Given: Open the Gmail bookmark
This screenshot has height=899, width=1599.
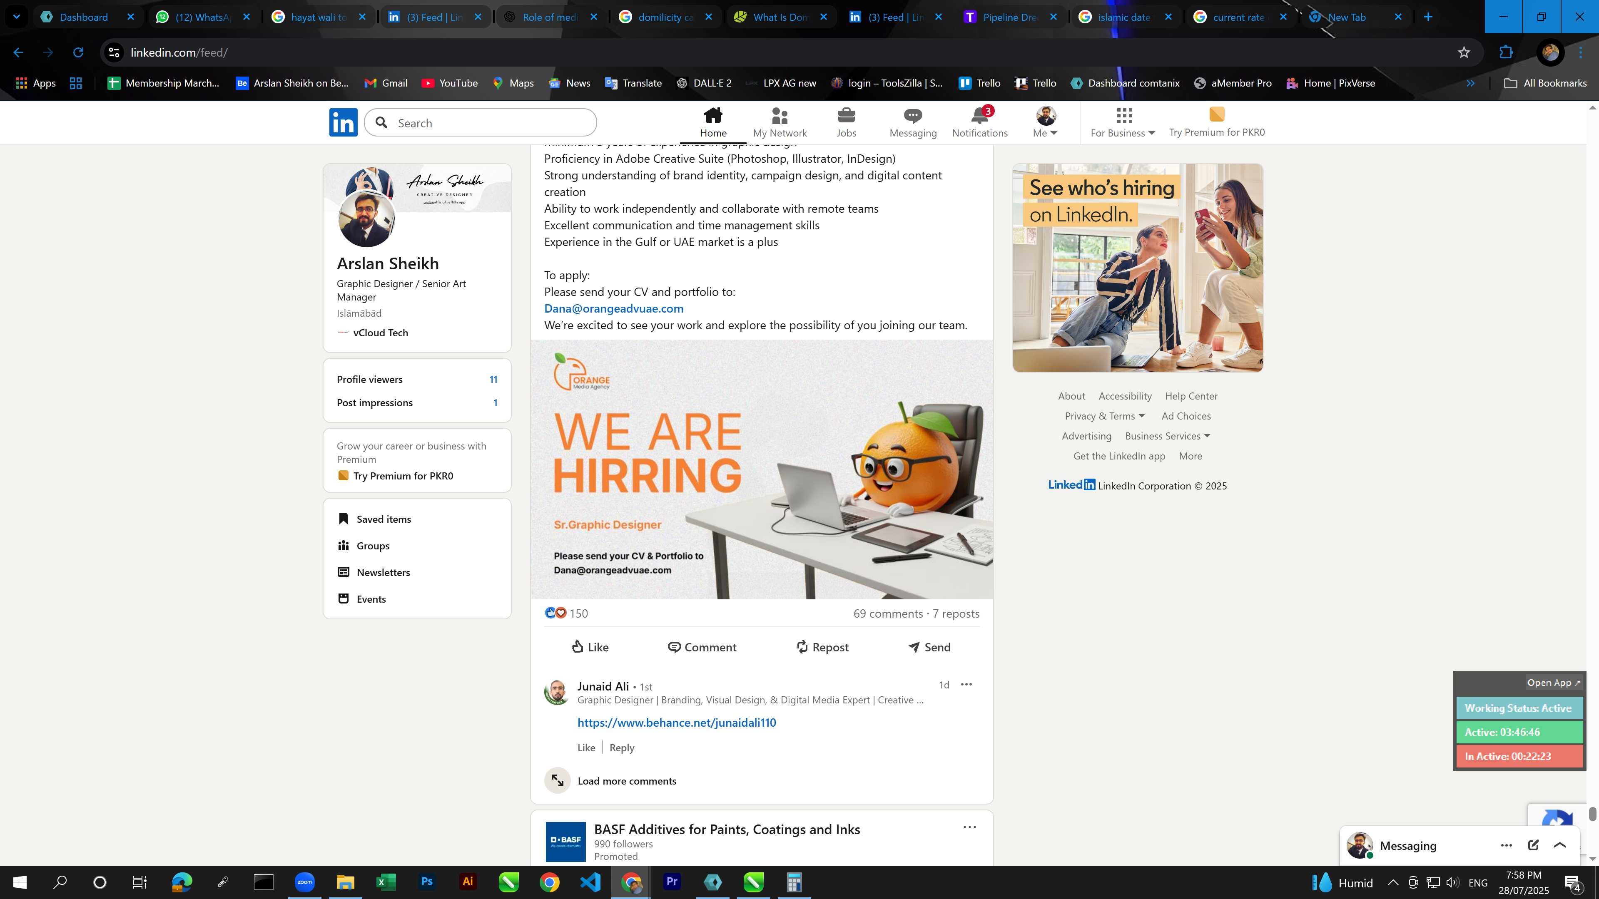Looking at the screenshot, I should click(386, 83).
